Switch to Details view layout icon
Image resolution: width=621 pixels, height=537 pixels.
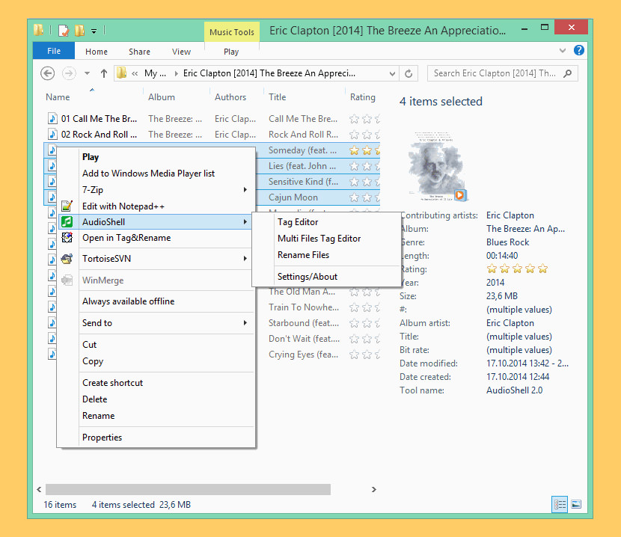(560, 504)
